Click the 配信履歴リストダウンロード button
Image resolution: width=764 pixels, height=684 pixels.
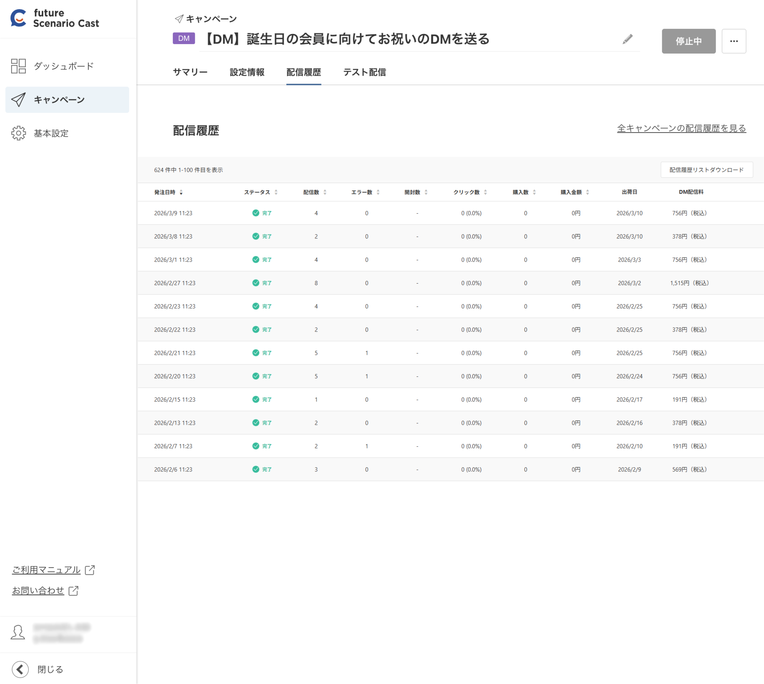click(x=706, y=170)
